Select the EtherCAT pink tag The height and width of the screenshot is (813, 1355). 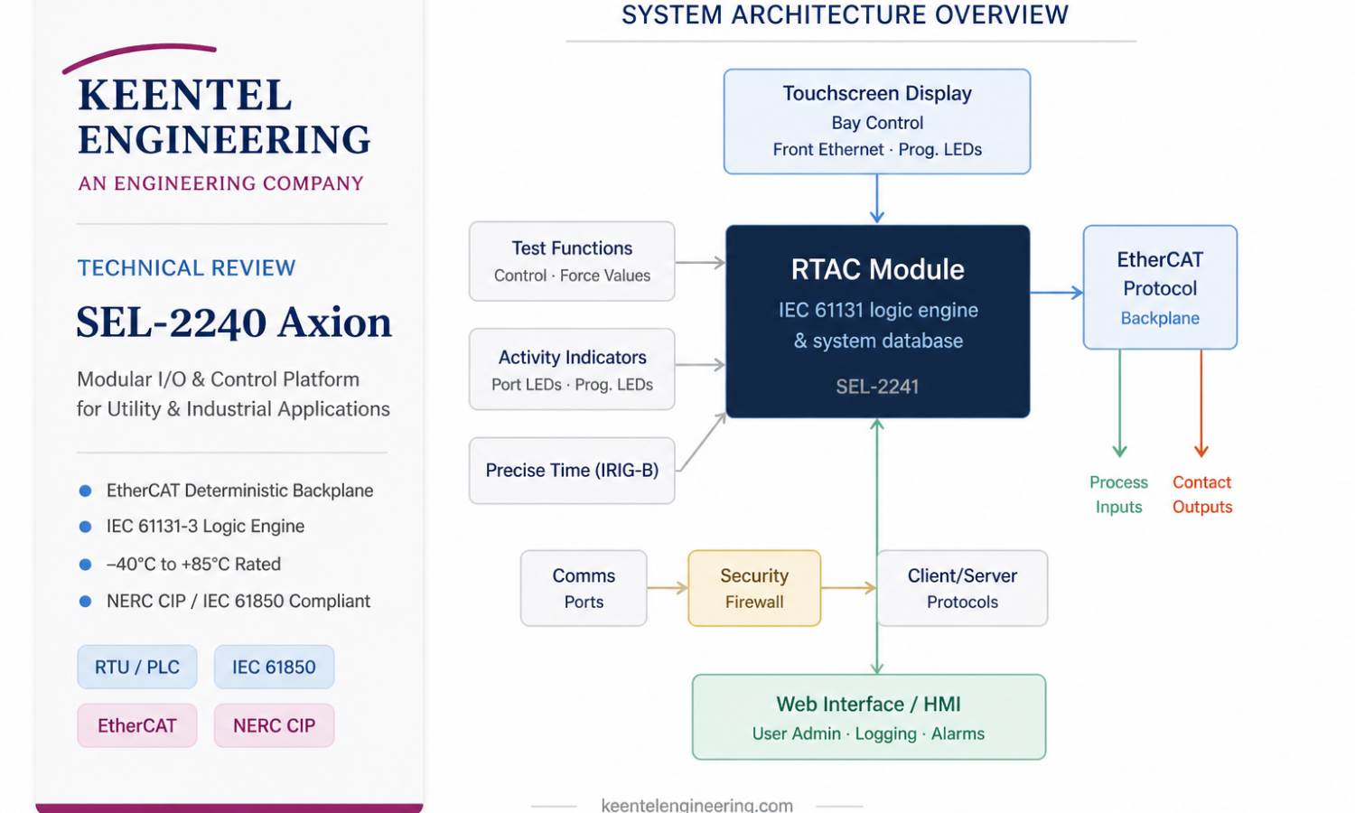click(x=137, y=725)
